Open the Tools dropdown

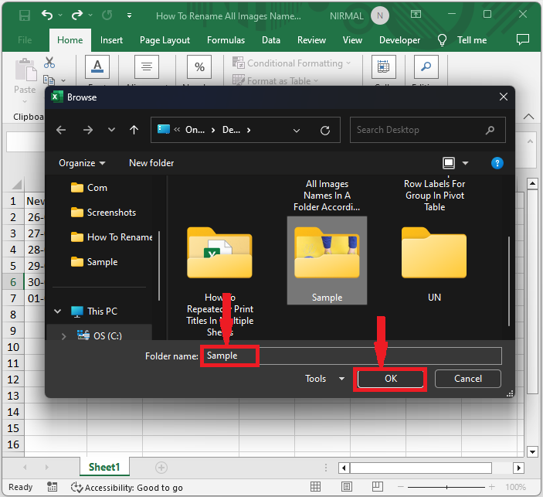click(x=325, y=379)
